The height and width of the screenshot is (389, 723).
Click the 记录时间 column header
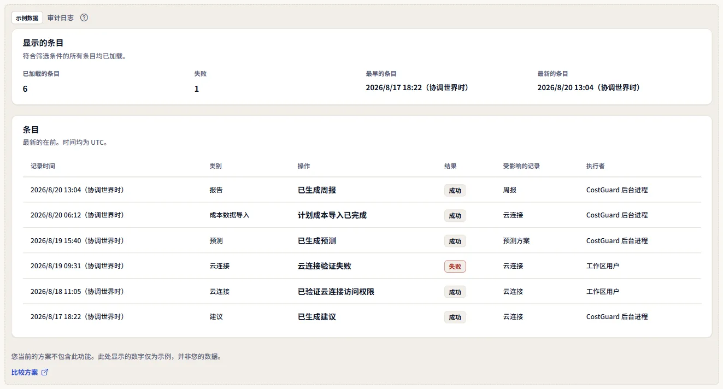click(43, 166)
